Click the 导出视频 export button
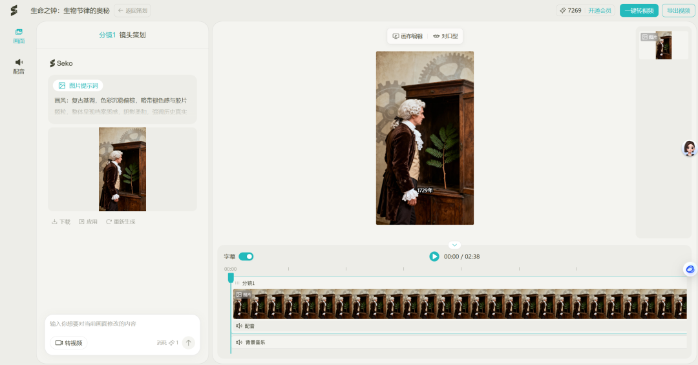This screenshot has height=365, width=698. (x=678, y=10)
